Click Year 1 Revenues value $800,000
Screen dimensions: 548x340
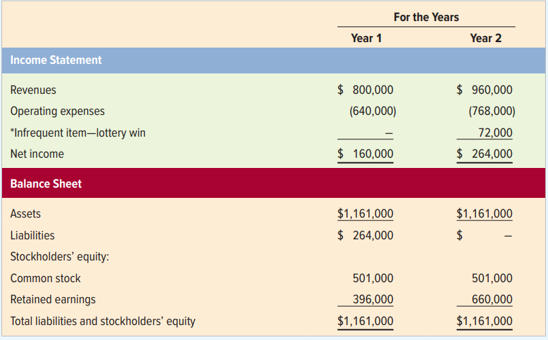click(x=365, y=90)
